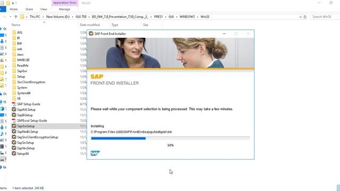This screenshot has width=340, height=191.
Task: Open the SncClientEncryption folder
Action: click(31, 82)
